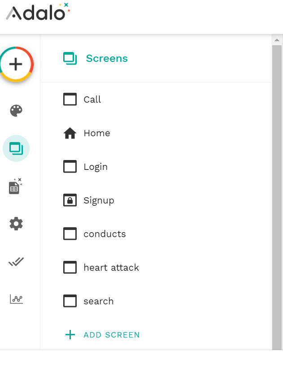Image resolution: width=283 pixels, height=368 pixels.
Task: Click the vertical scrollbar track
Action: tap(277, 197)
